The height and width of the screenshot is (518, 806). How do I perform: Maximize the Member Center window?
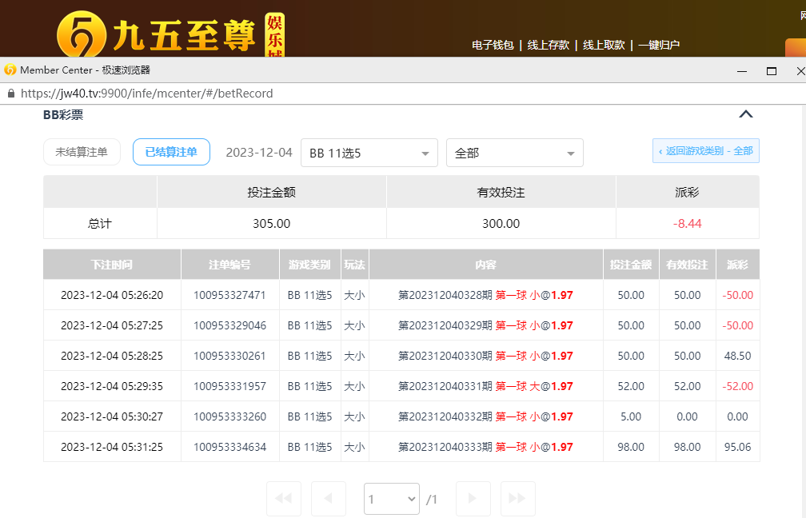point(771,70)
